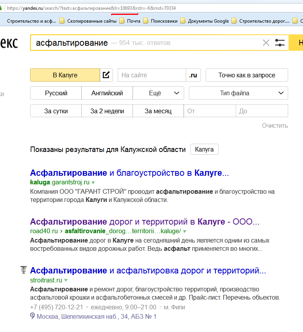The image size is (303, 332).
Task: Open the Строительство и асф... bookmark
Action: pyautogui.click(x=31, y=21)
